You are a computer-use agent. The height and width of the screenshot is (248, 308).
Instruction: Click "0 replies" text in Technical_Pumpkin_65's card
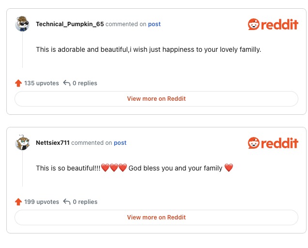(85, 83)
